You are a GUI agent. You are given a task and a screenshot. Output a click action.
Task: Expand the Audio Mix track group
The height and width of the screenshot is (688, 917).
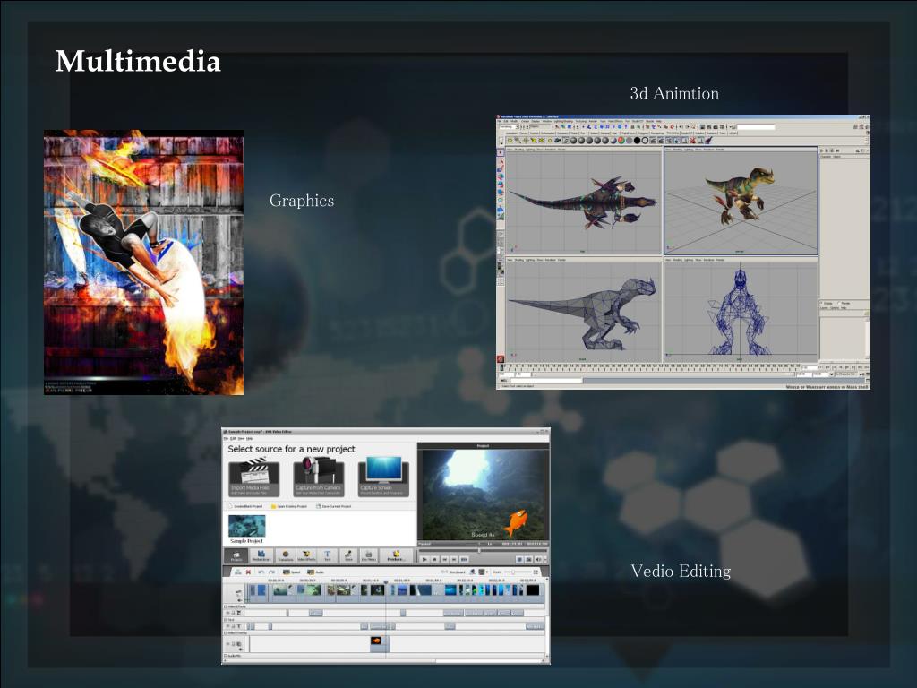tap(225, 655)
